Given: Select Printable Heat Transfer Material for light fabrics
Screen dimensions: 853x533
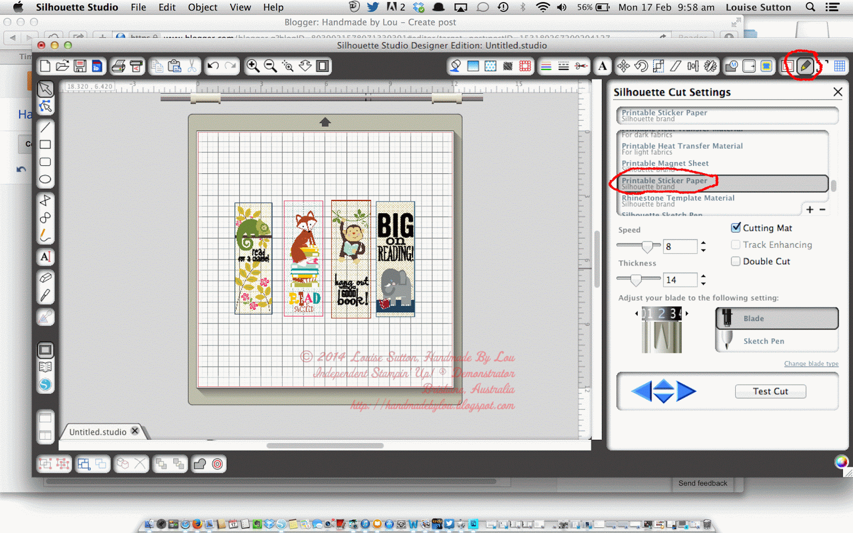Looking at the screenshot, I should tap(722, 149).
